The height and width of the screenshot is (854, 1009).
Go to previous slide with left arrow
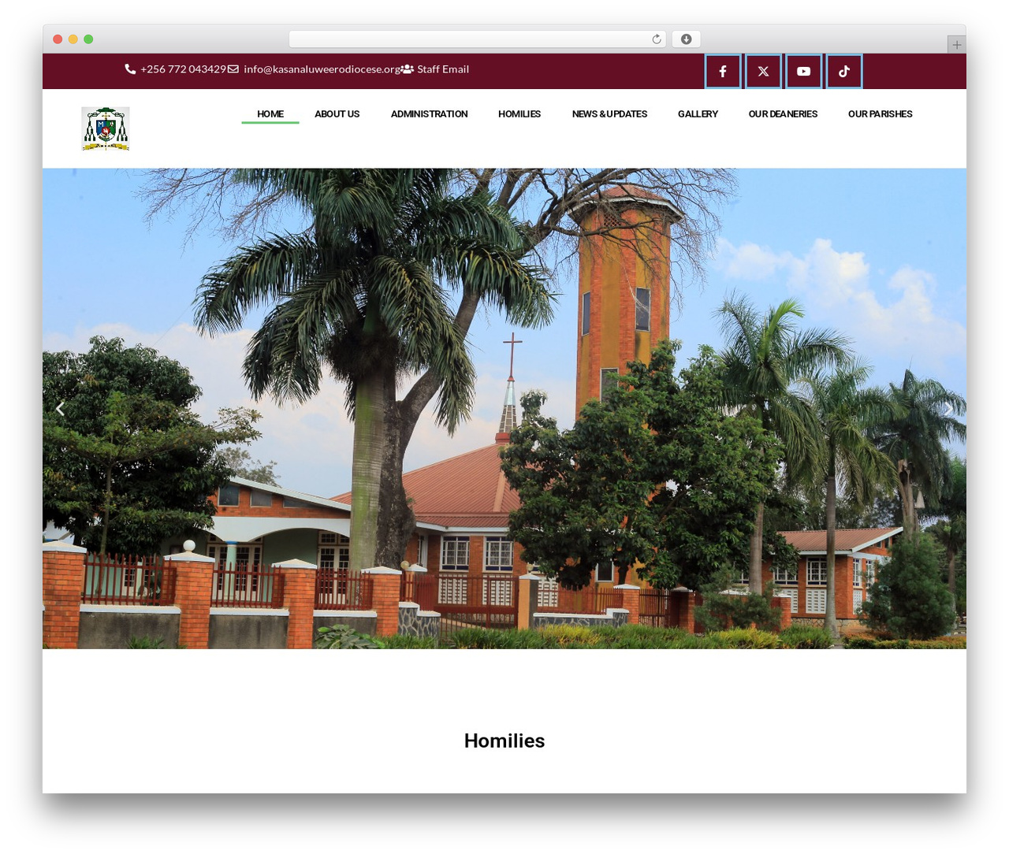click(60, 408)
